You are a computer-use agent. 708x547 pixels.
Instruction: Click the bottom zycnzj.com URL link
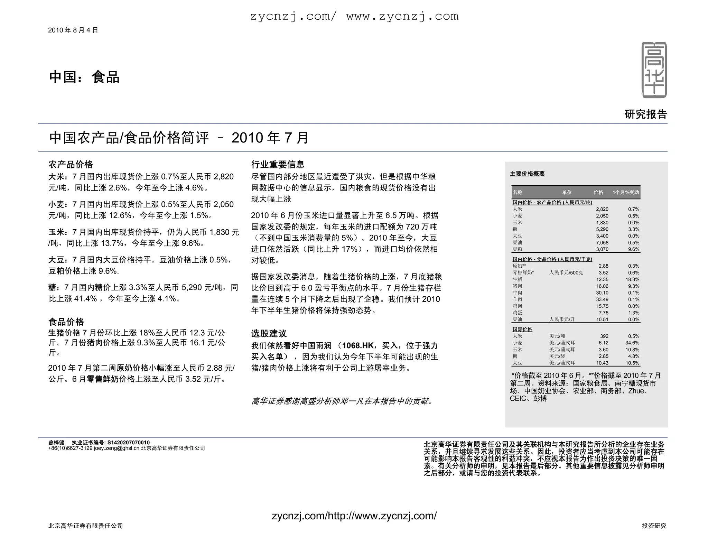tap(354, 516)
